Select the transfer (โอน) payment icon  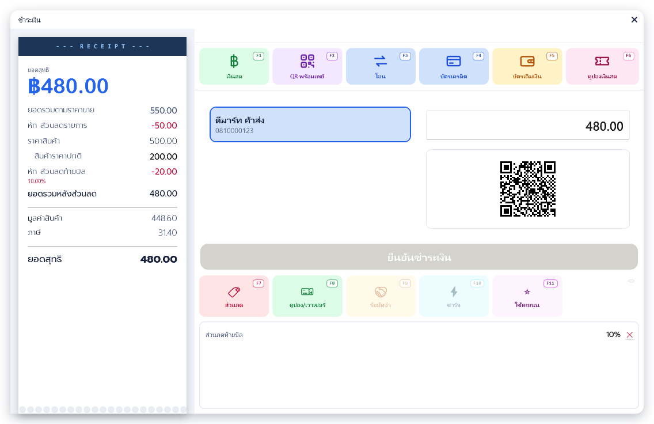pos(381,61)
